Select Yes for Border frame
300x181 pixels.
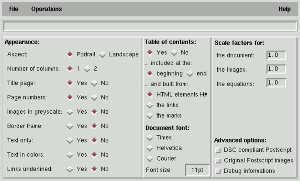tap(70, 126)
